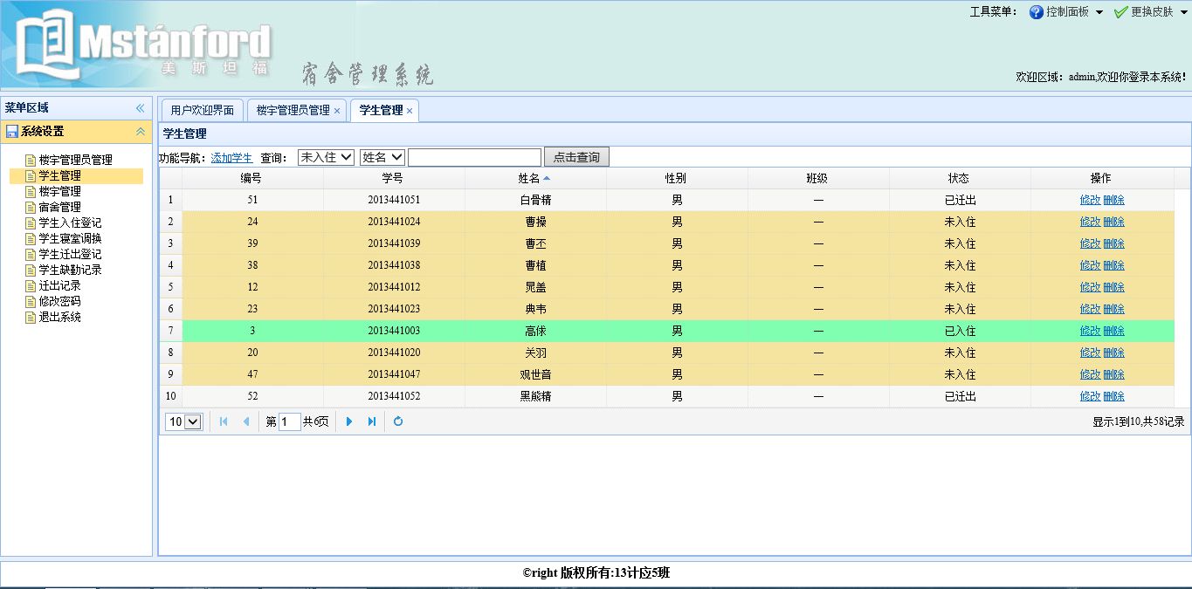This screenshot has width=1192, height=589.
Task: Open the page size dropdown
Action: point(184,421)
